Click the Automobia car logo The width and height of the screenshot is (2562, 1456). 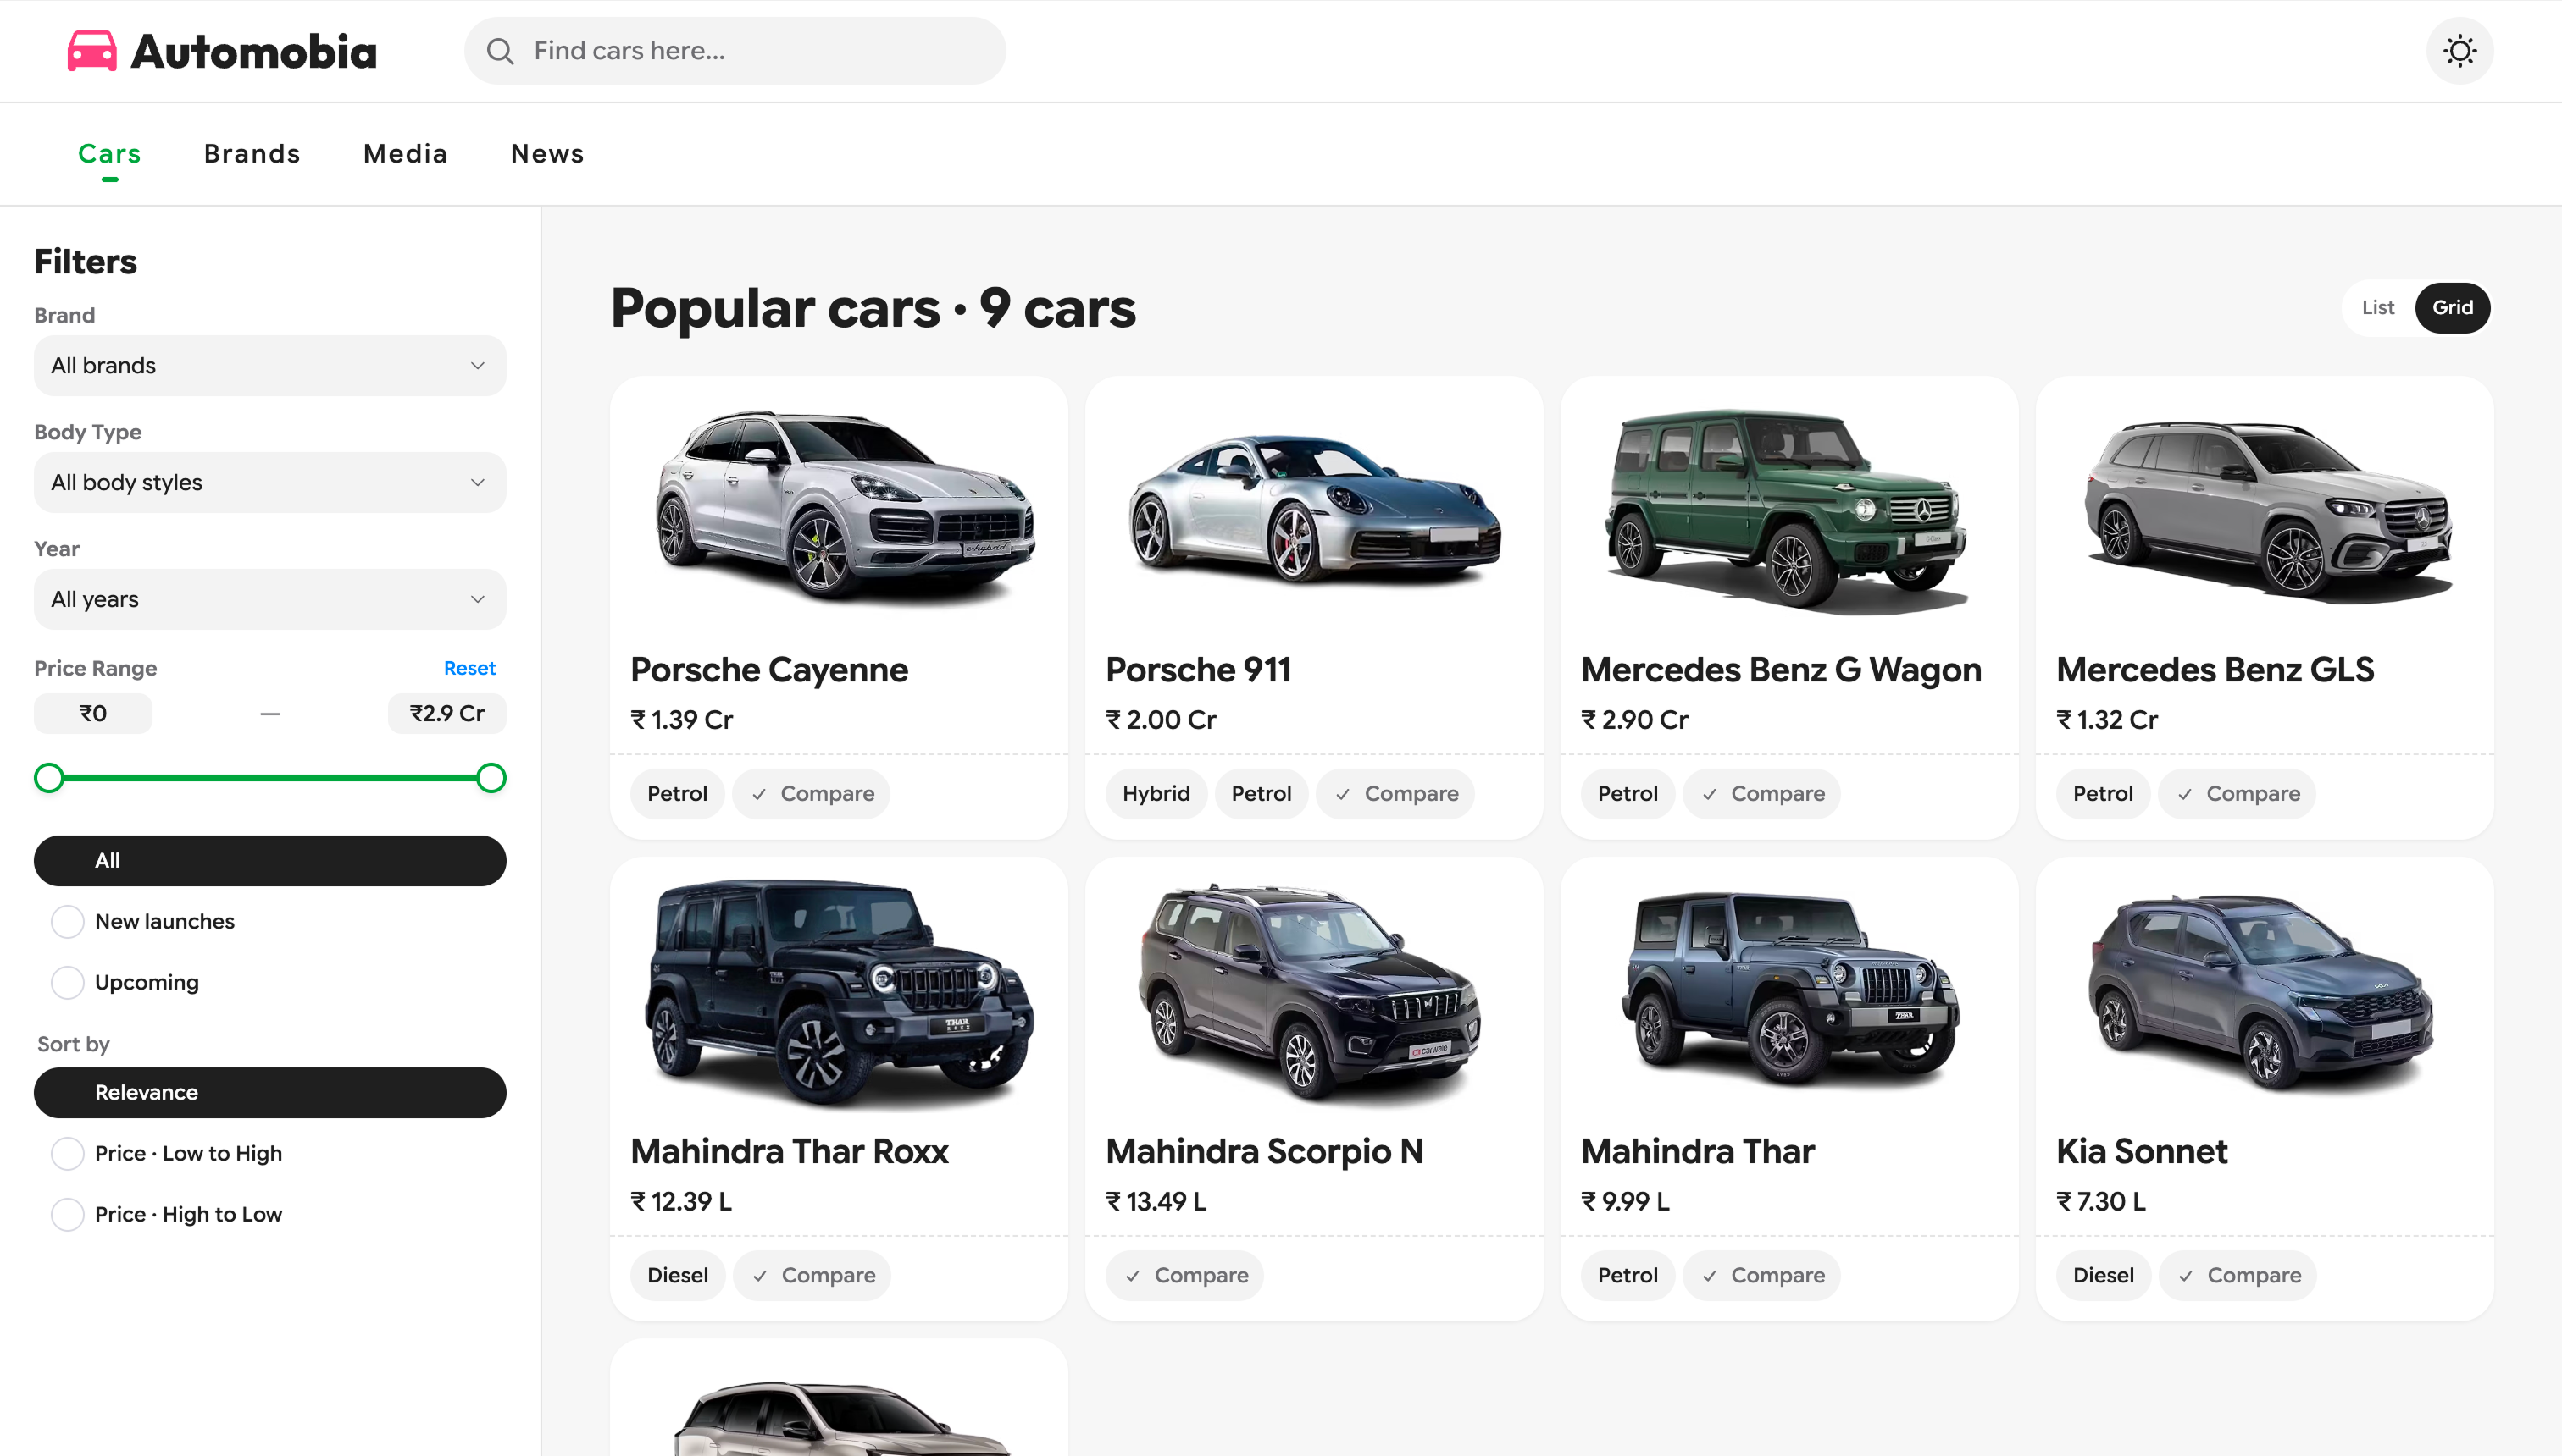(x=91, y=50)
